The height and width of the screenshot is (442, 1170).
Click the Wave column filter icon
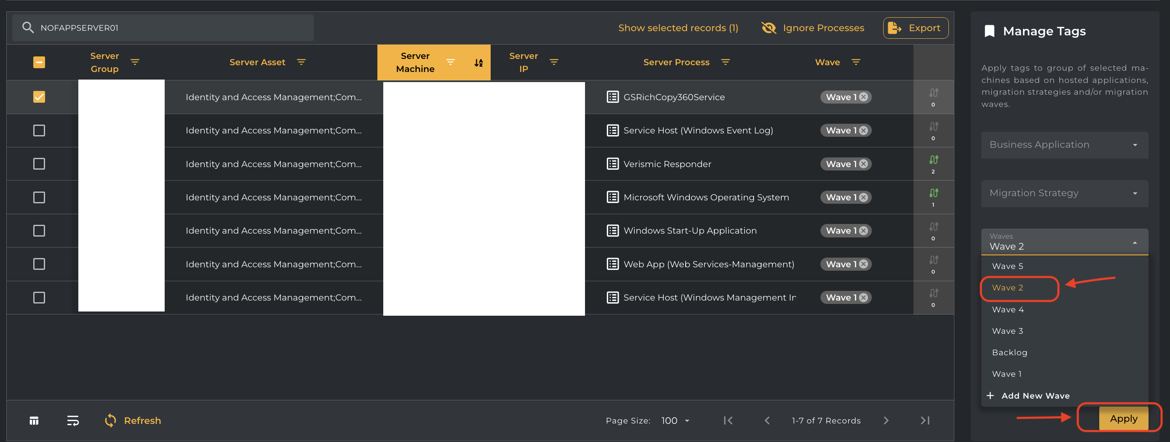[856, 62]
